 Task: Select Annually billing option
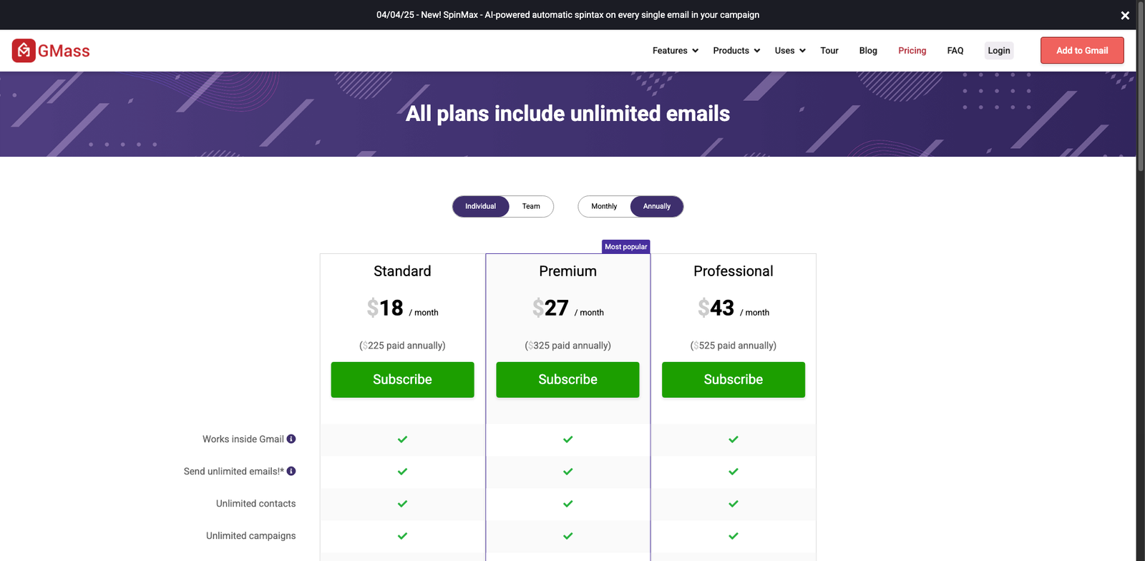[x=656, y=206]
